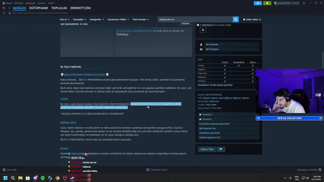This screenshot has width=324, height=182.
Task: Switch to the KÜTÜPHANE tab
Action: tap(39, 8)
